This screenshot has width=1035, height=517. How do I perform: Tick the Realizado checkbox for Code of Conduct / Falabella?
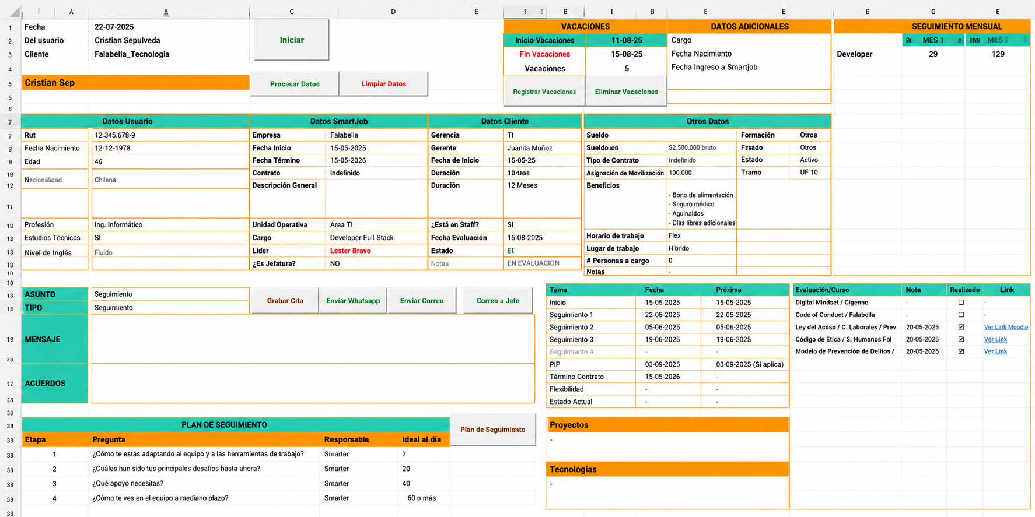click(961, 315)
